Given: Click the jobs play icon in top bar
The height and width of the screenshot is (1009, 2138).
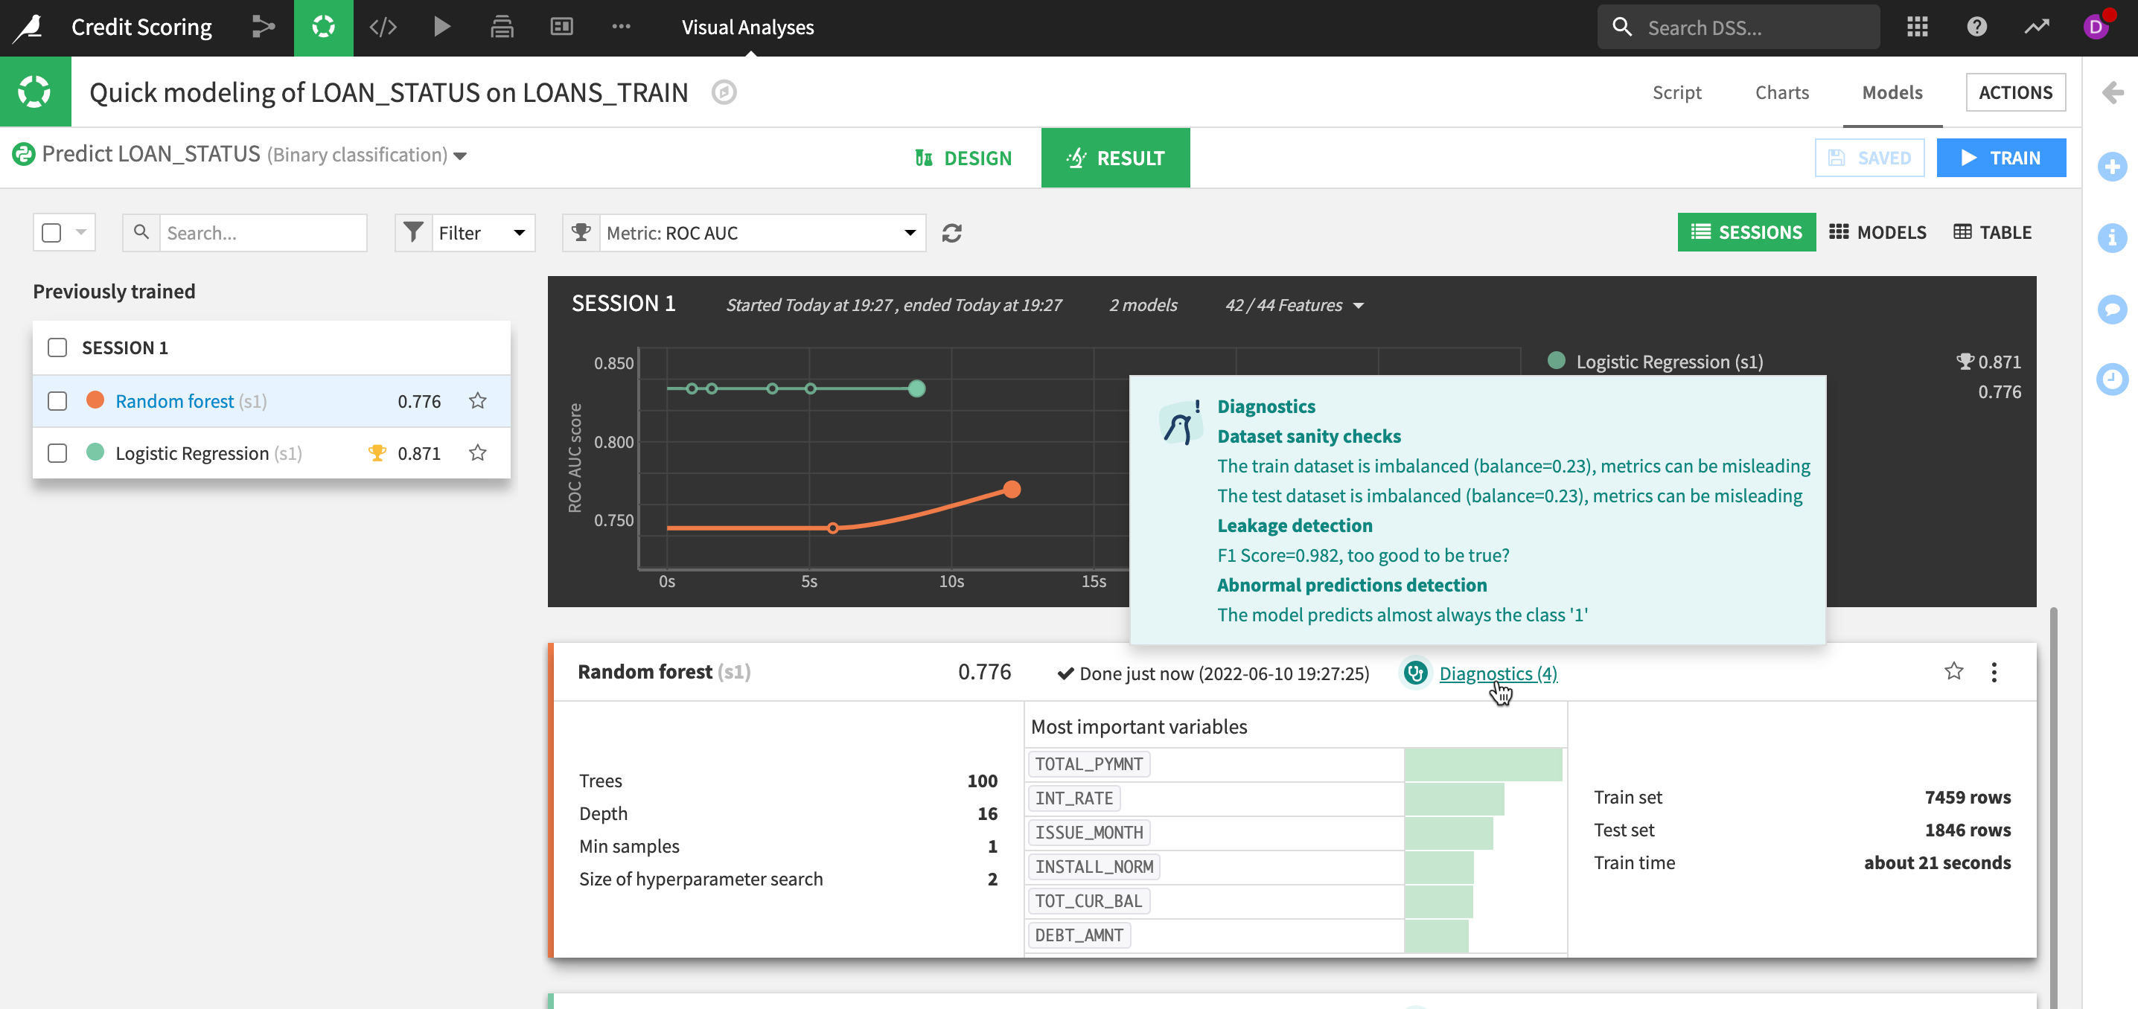Looking at the screenshot, I should [442, 28].
